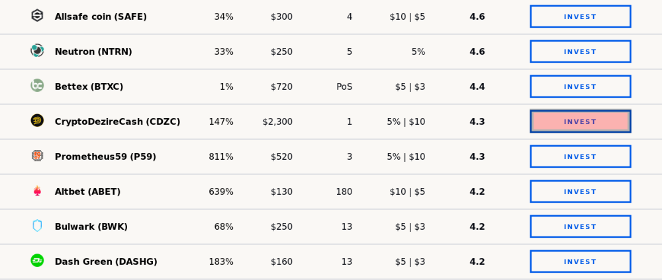This screenshot has height=280, width=662.
Task: Click the Allsafe coin hexagon icon
Action: 37,16
